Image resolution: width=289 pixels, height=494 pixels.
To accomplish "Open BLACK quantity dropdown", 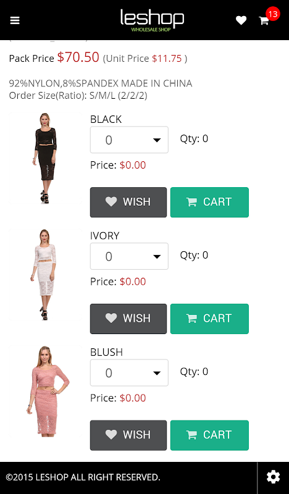I will (x=129, y=140).
